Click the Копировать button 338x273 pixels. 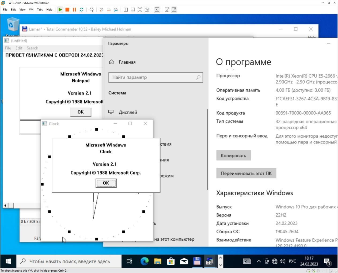233,156
